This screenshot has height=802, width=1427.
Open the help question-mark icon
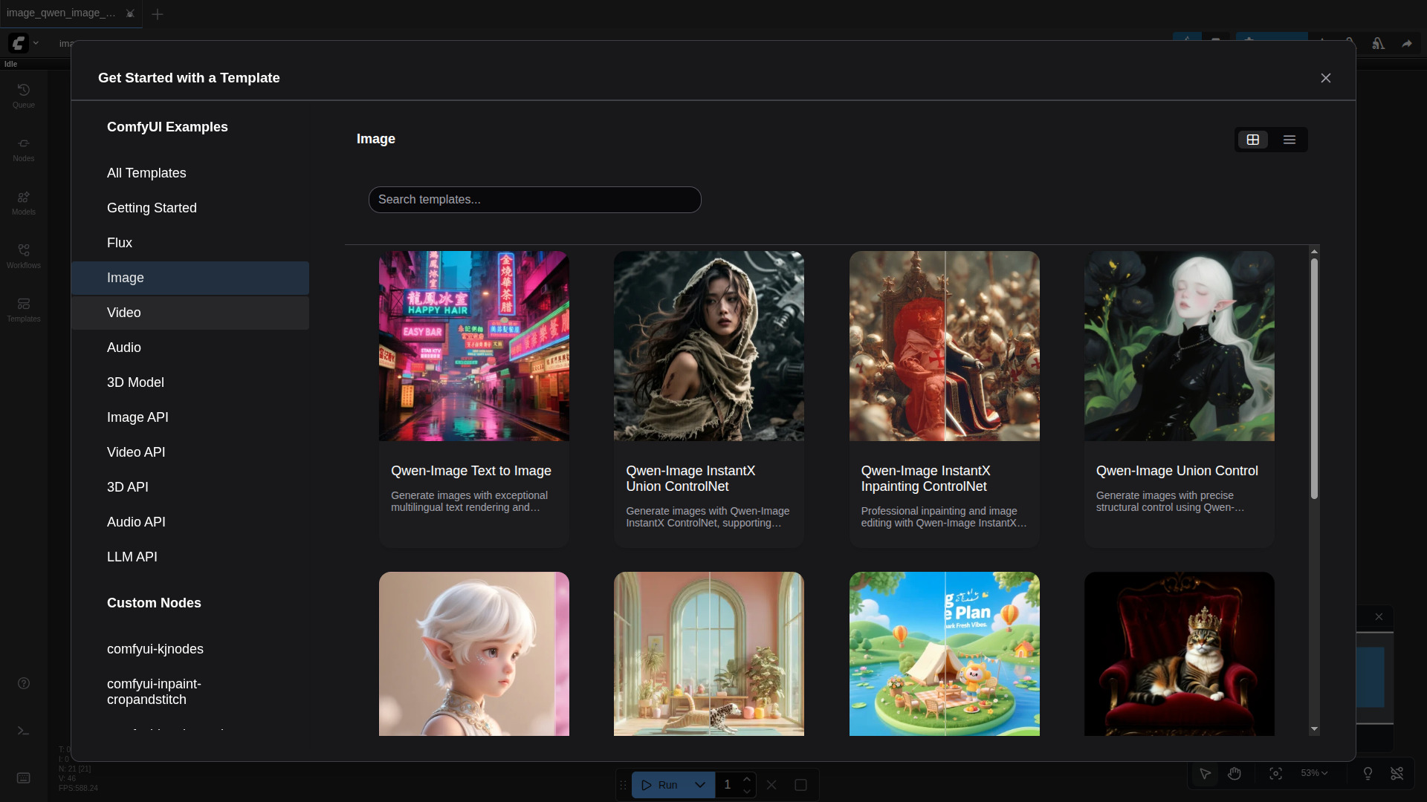pyautogui.click(x=24, y=683)
